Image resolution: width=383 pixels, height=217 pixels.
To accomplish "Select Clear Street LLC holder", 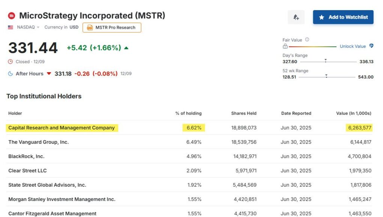I will (x=27, y=171).
